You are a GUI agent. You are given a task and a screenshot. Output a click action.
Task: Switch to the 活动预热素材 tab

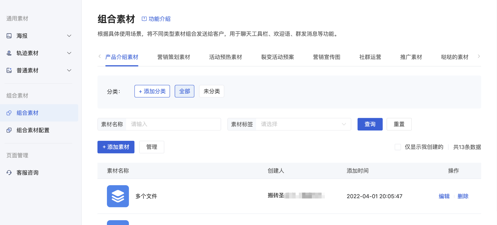pos(225,57)
